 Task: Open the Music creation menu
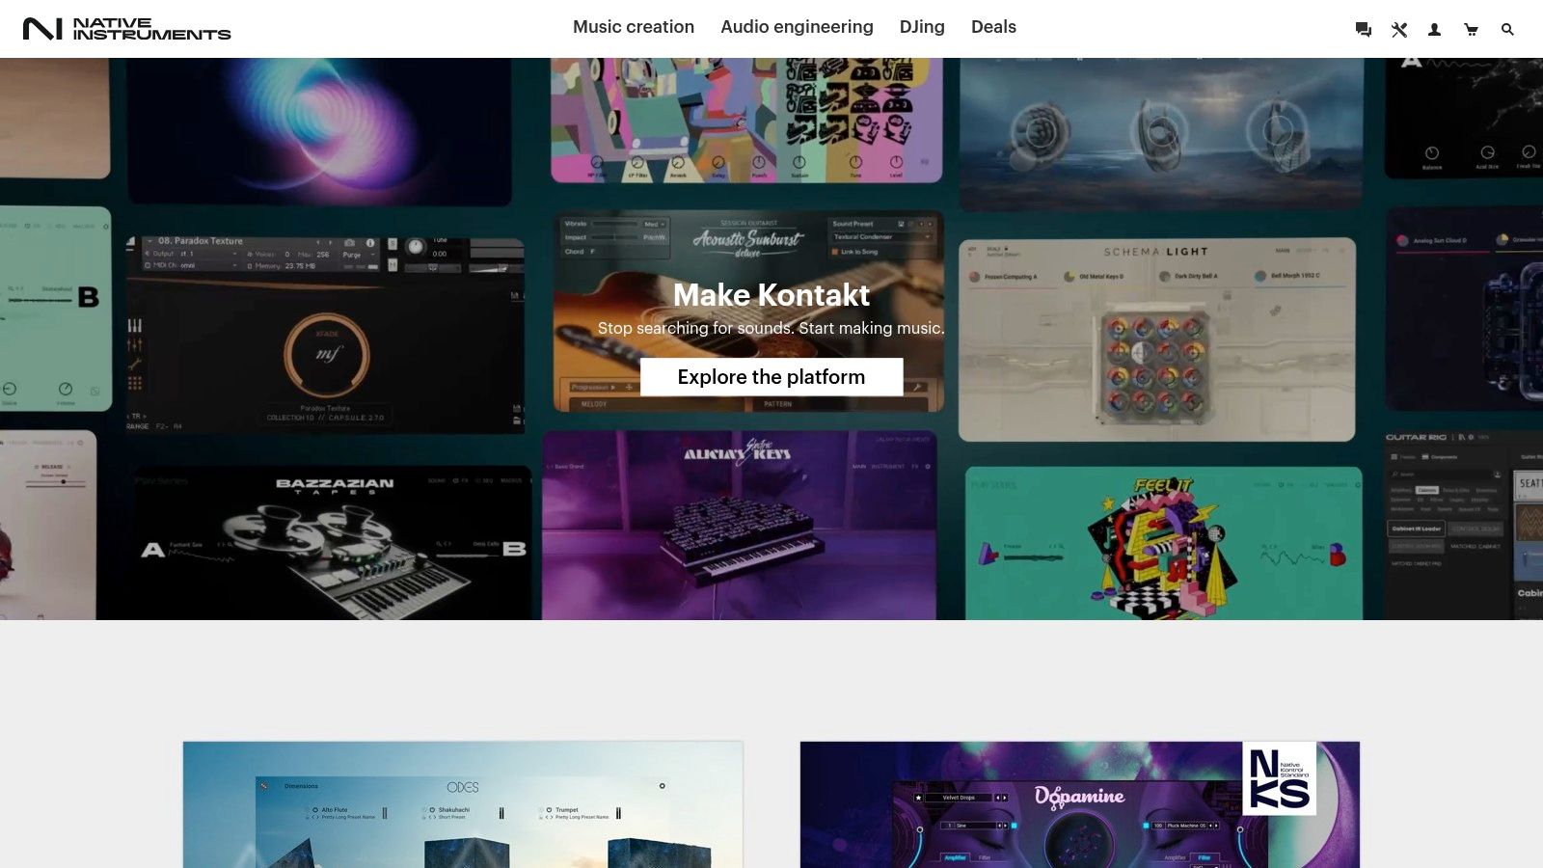[633, 27]
